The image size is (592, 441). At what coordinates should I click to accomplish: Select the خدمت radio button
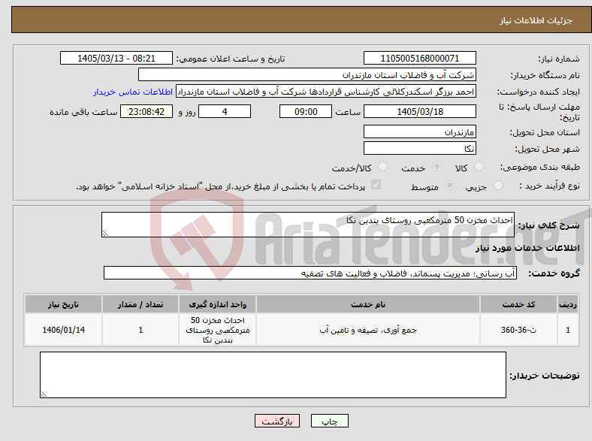click(436, 167)
